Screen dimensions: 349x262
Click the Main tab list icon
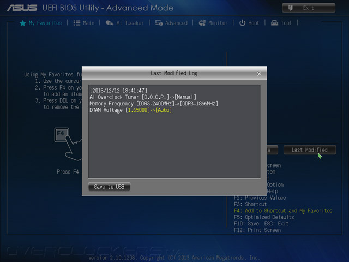[x=77, y=23]
